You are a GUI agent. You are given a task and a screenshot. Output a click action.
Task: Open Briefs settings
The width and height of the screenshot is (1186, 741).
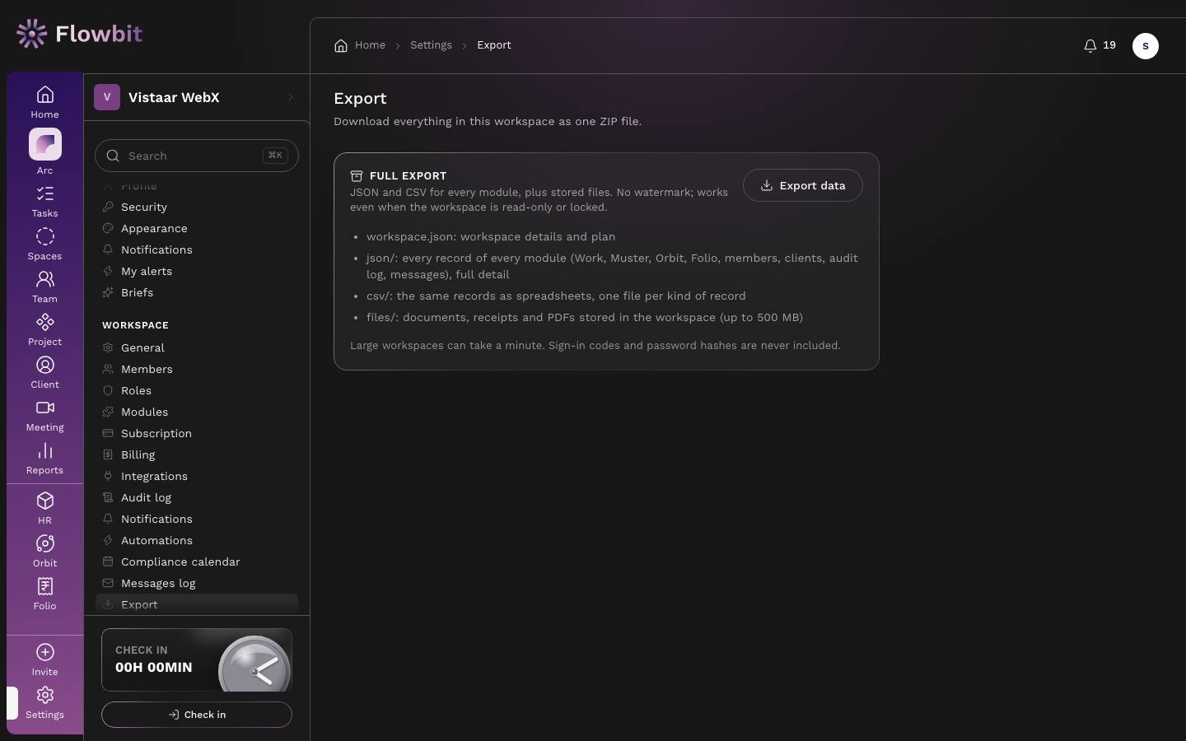point(197,293)
